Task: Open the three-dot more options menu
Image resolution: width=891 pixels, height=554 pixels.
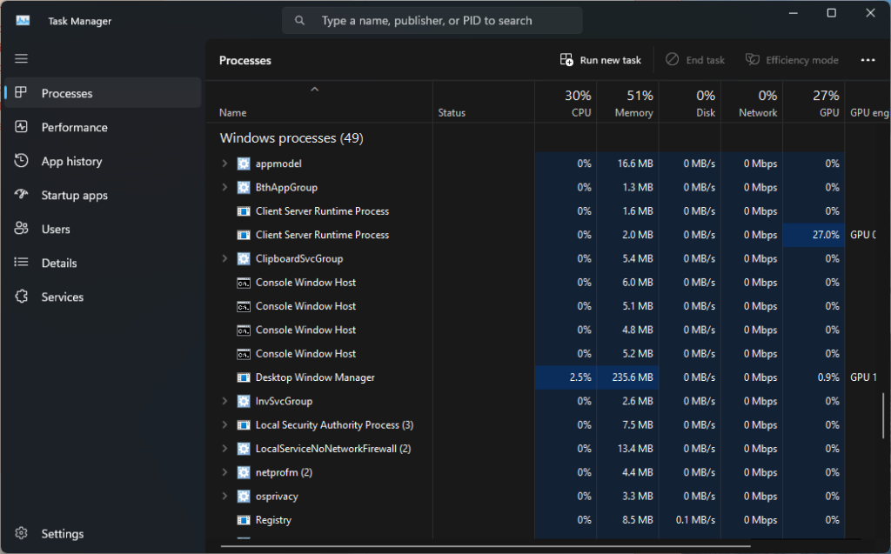Action: coord(867,60)
